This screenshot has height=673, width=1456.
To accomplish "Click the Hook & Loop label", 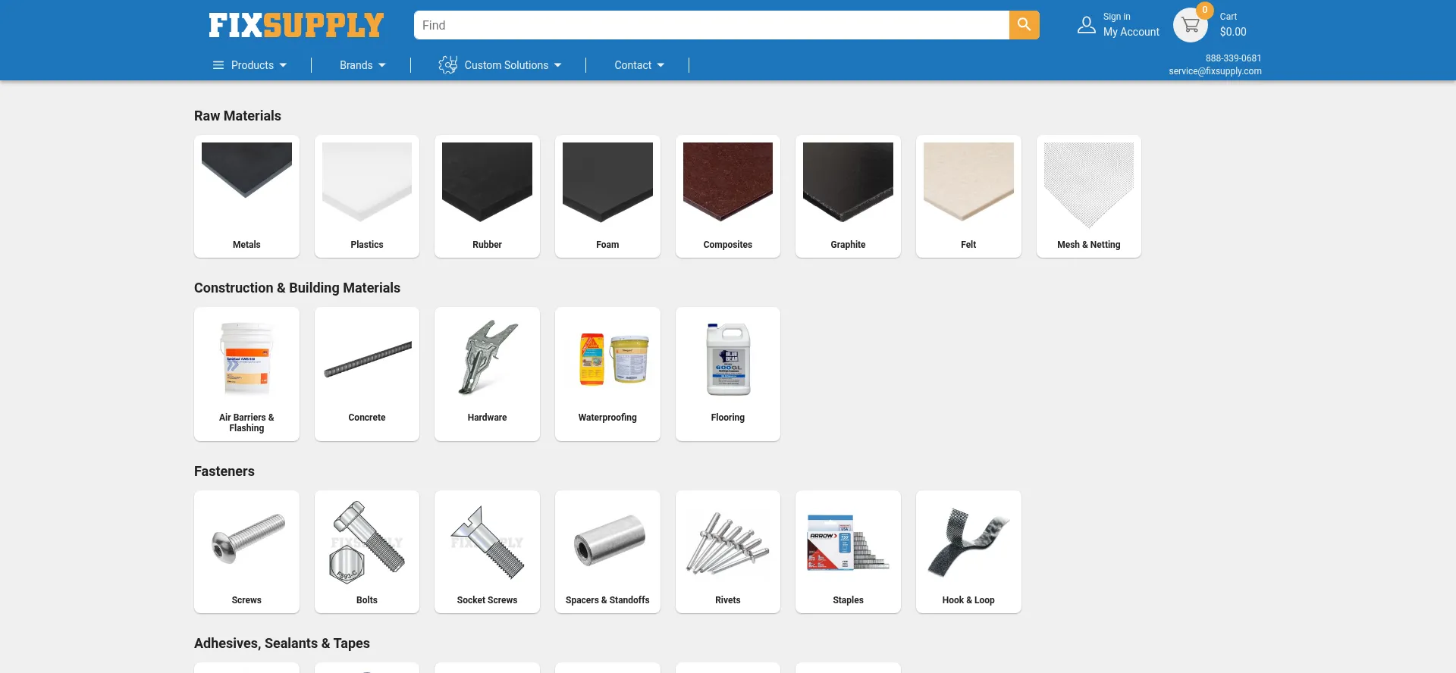I will [968, 600].
